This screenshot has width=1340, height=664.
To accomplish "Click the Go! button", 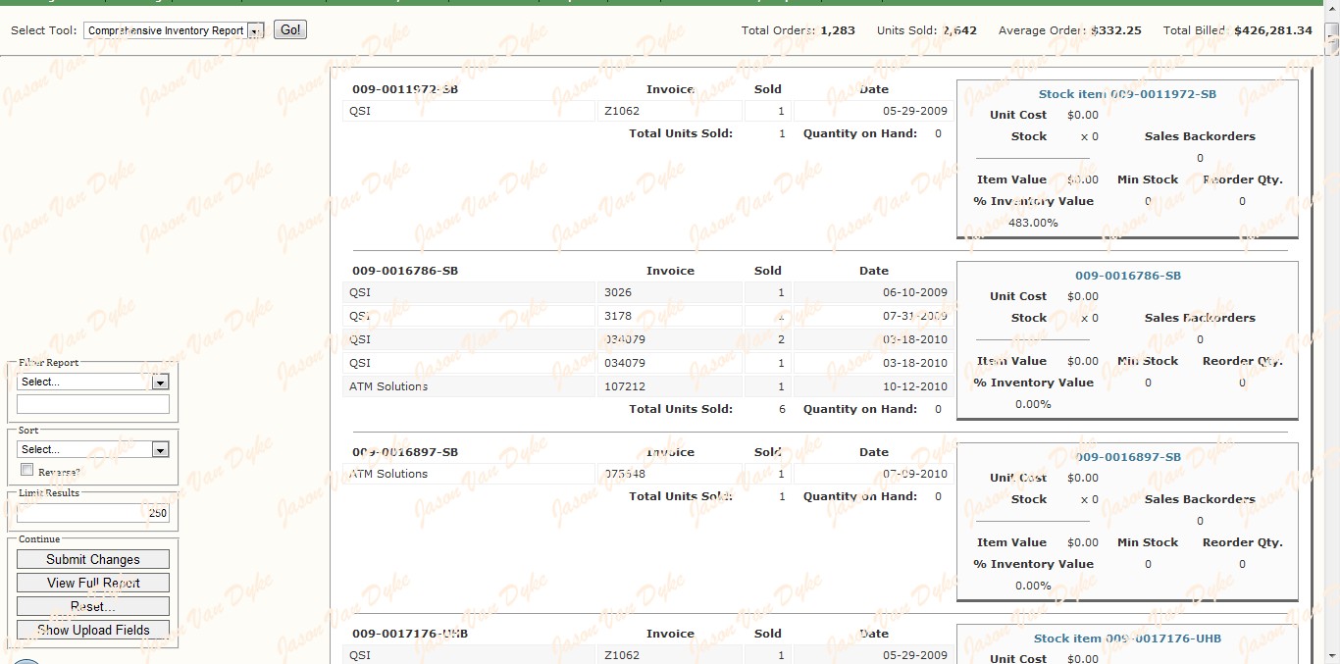I will 290,29.
